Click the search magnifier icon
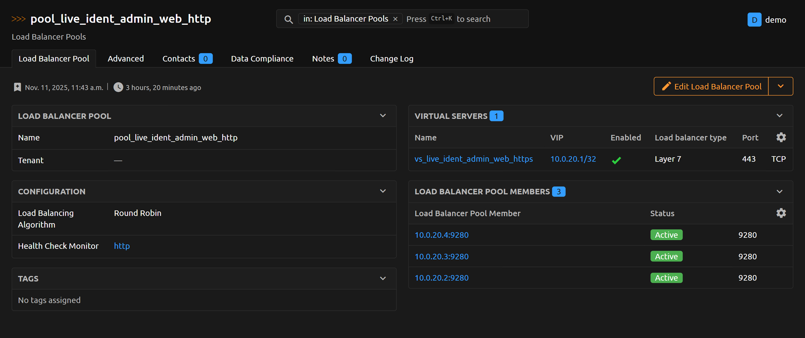 point(288,19)
